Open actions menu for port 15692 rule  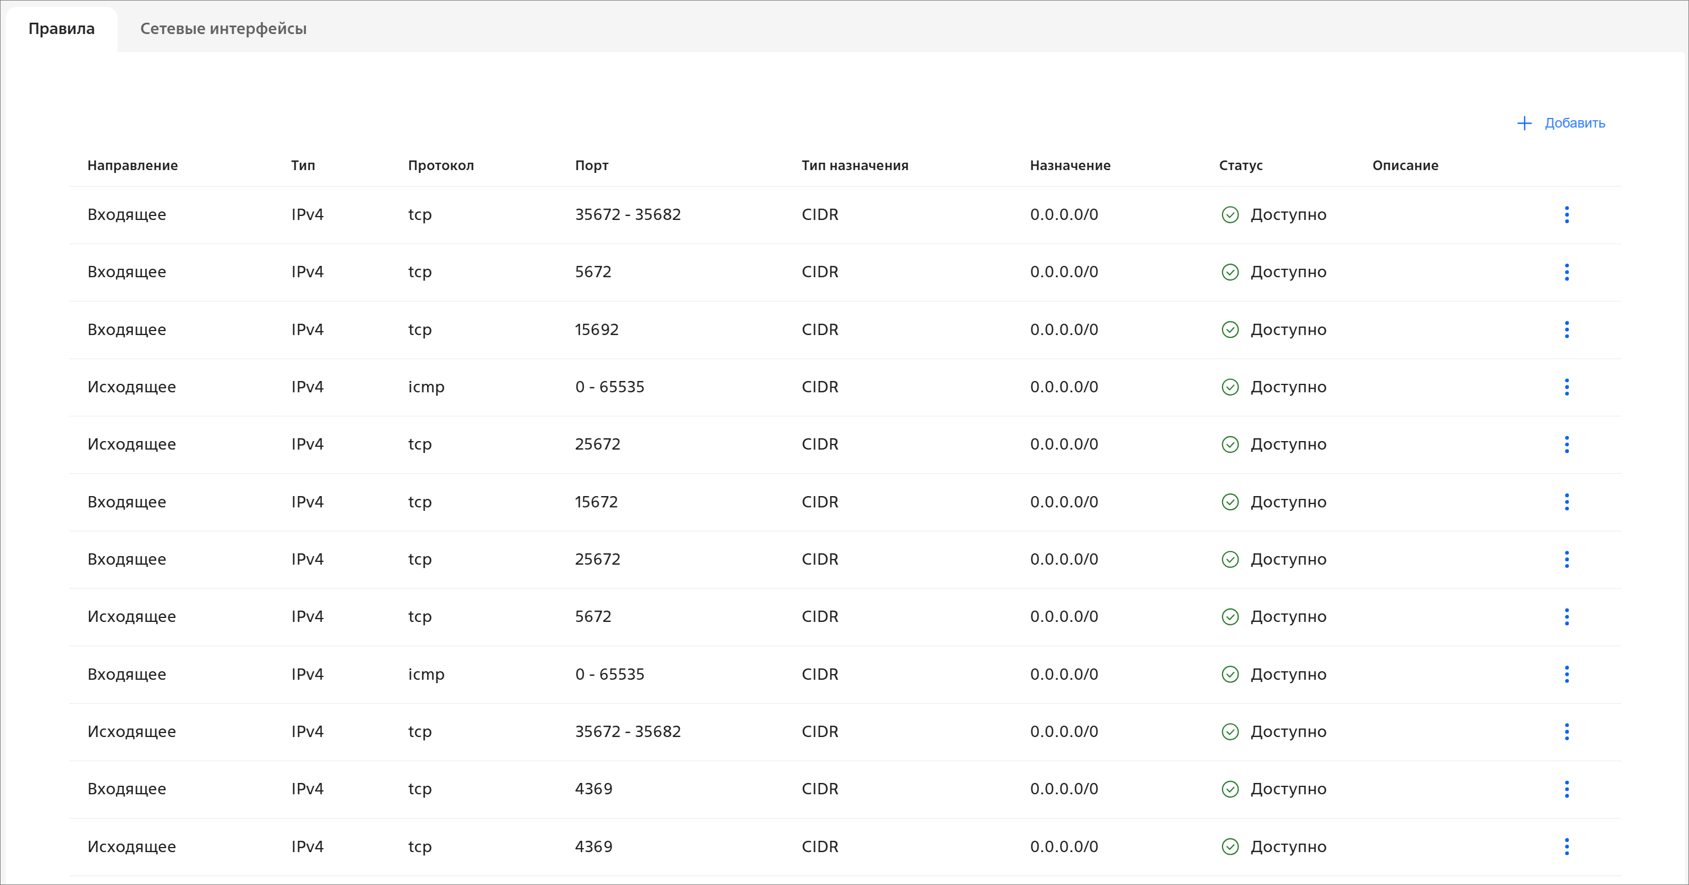[x=1566, y=329]
